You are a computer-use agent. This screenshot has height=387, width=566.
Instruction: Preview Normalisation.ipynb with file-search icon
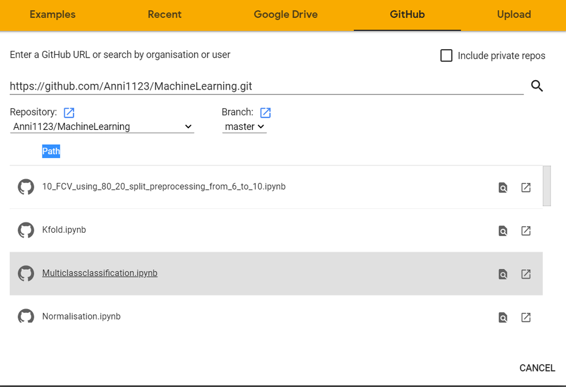coord(503,317)
